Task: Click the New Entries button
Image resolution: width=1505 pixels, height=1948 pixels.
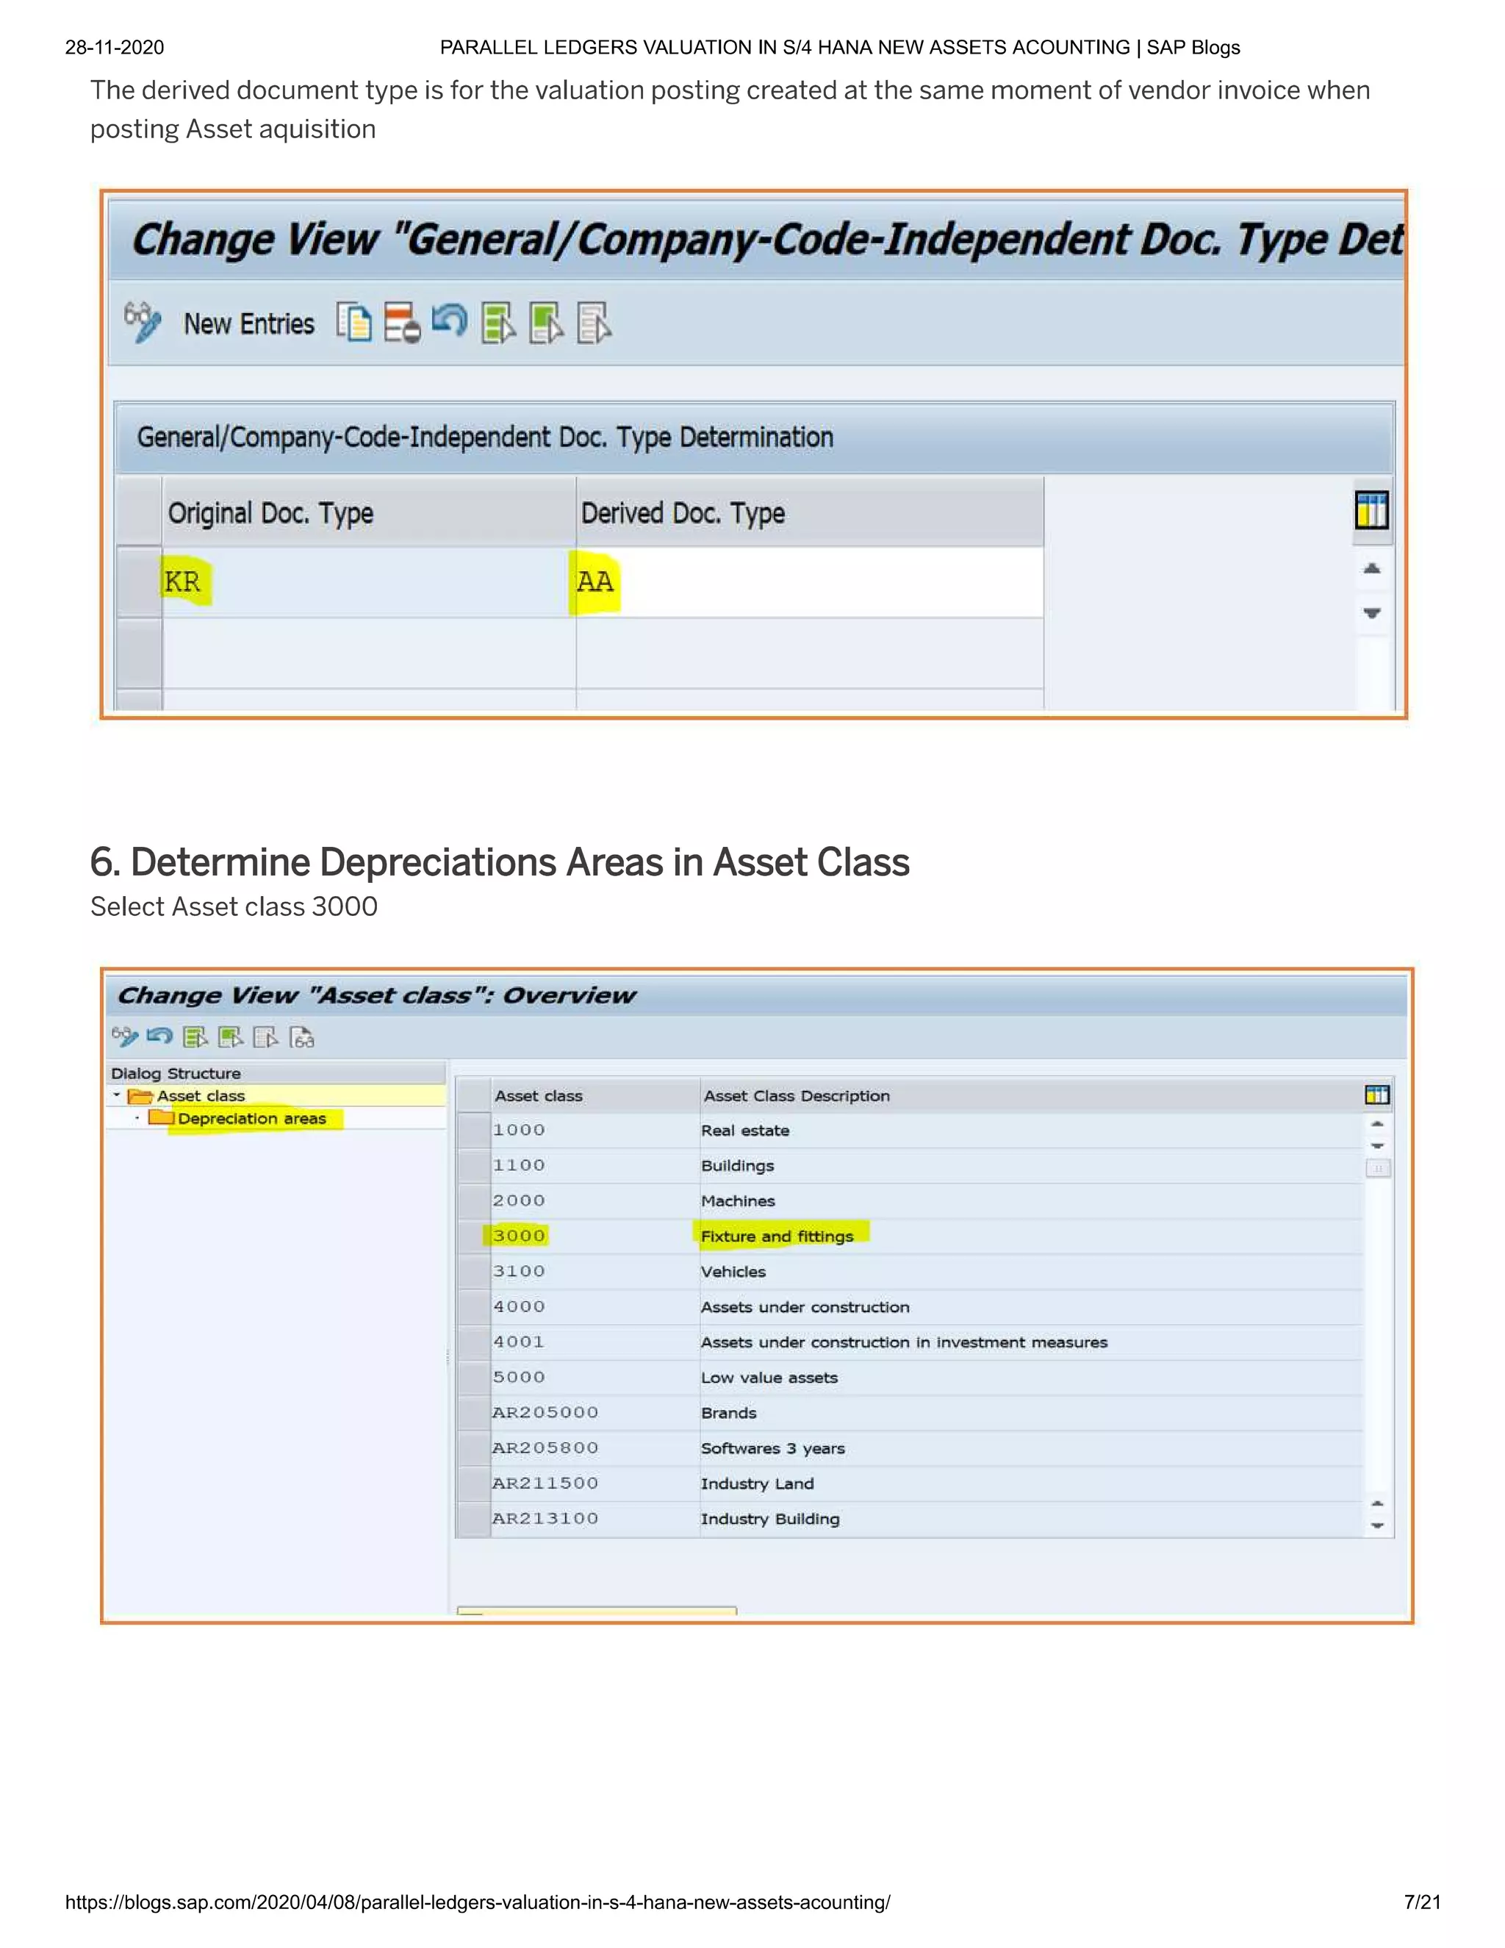Action: tap(249, 323)
